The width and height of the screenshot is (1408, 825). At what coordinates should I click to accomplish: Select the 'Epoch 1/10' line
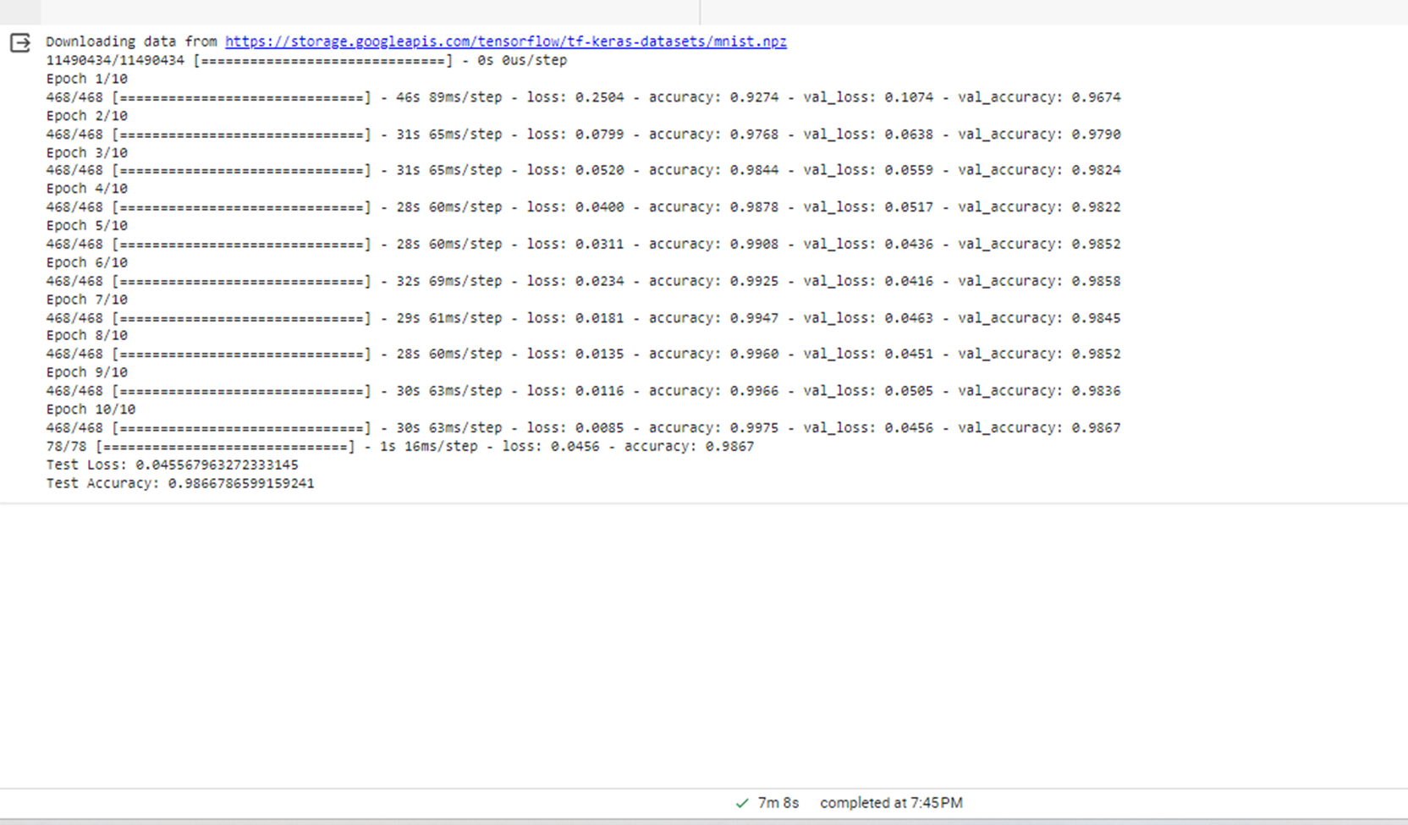(x=87, y=79)
